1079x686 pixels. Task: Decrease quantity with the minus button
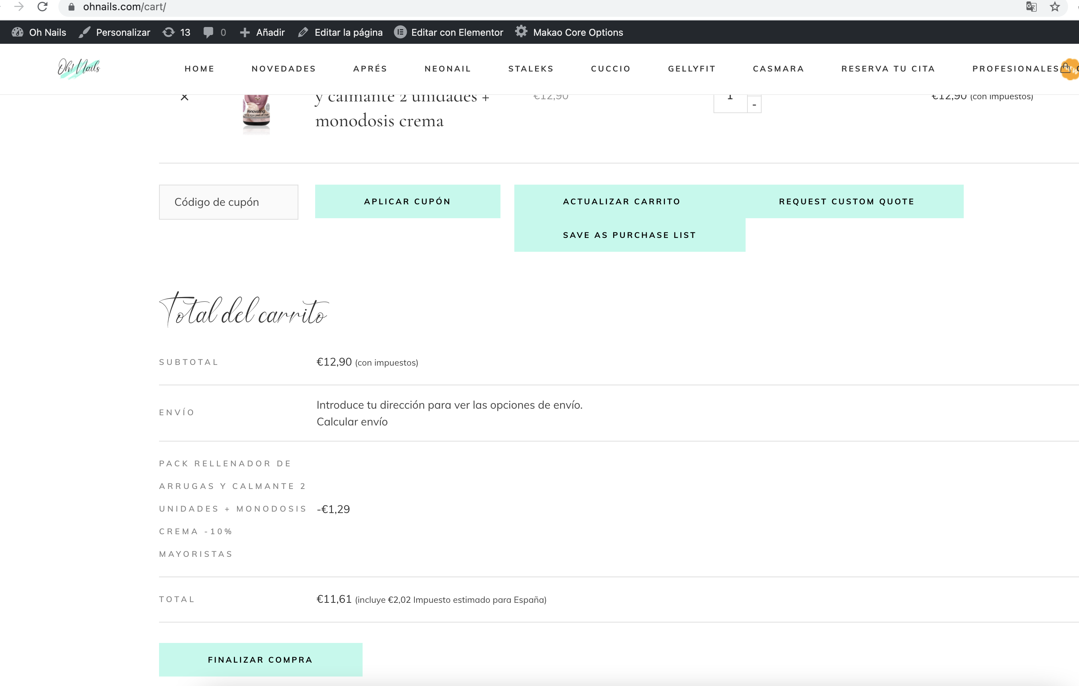pos(754,104)
